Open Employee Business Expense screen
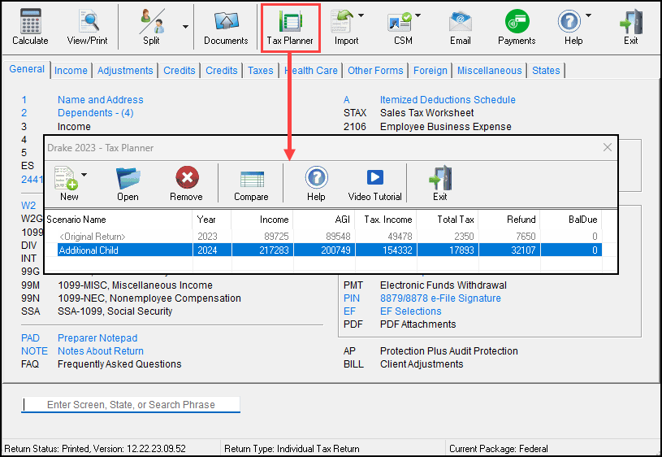The height and width of the screenshot is (457, 662). coord(445,126)
